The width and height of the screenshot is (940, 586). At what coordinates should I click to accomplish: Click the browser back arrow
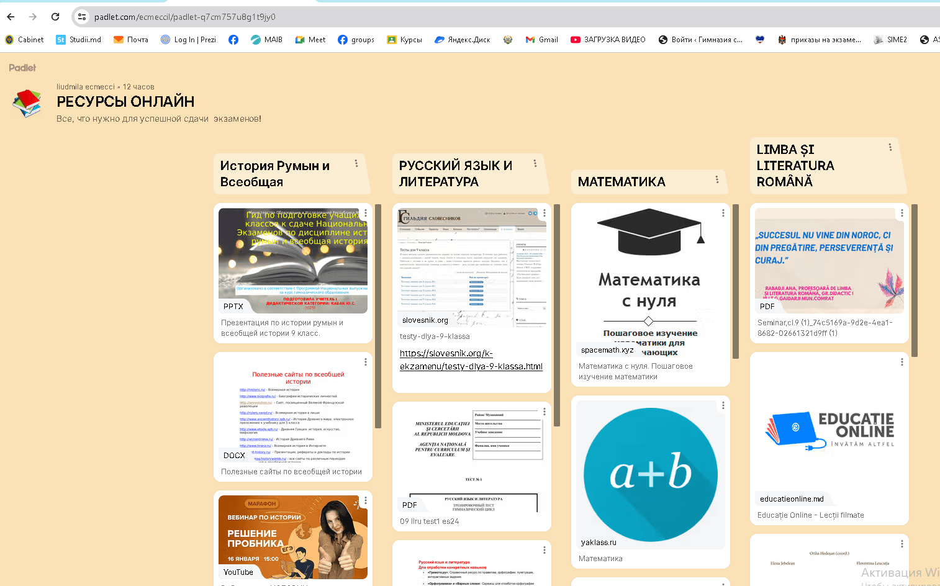coord(11,17)
